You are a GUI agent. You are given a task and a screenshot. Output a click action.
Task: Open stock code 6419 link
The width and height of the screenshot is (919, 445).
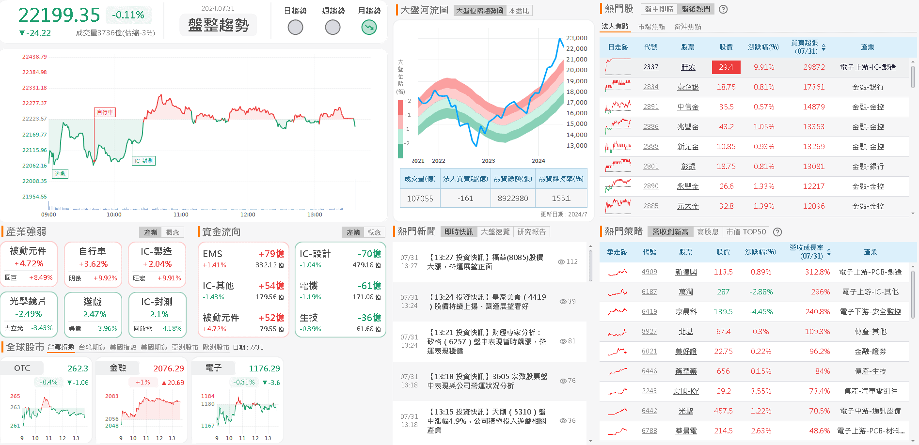(x=650, y=312)
